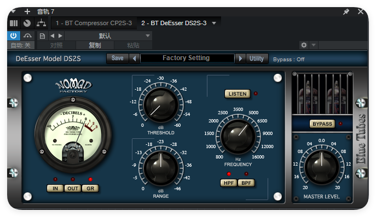This screenshot has width=376, height=217.
Task: Switch to BT Compressor CP2S-3 tab
Action: (x=94, y=23)
